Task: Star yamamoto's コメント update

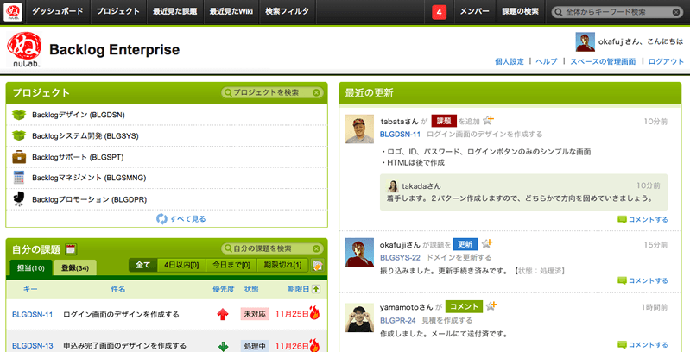Action: click(491, 306)
